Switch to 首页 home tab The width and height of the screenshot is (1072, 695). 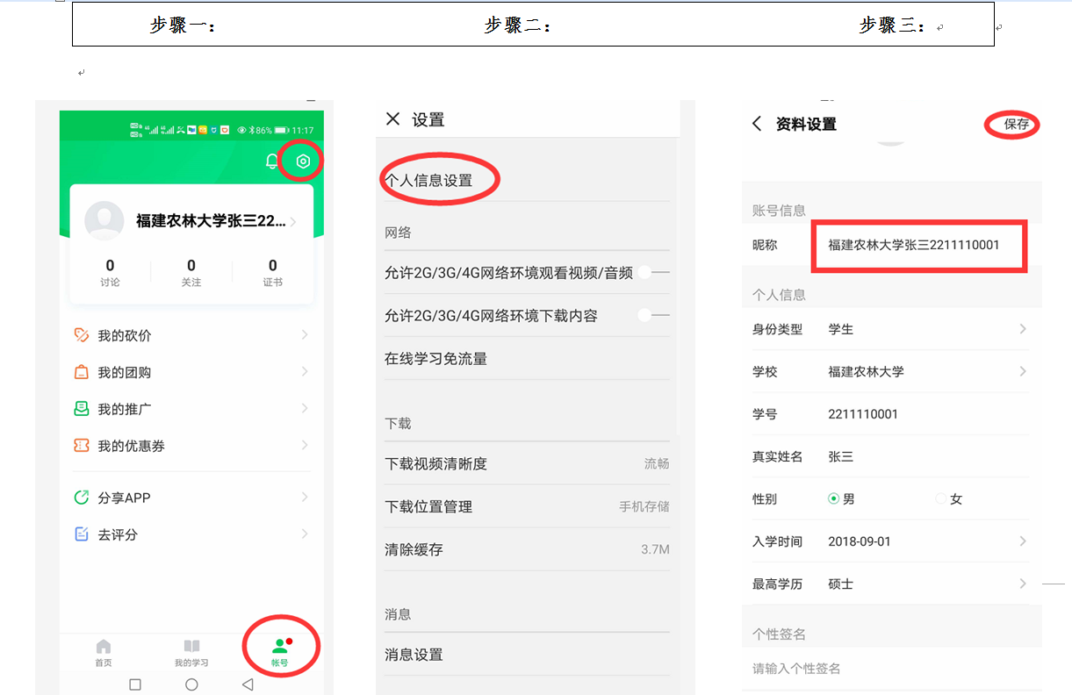104,653
